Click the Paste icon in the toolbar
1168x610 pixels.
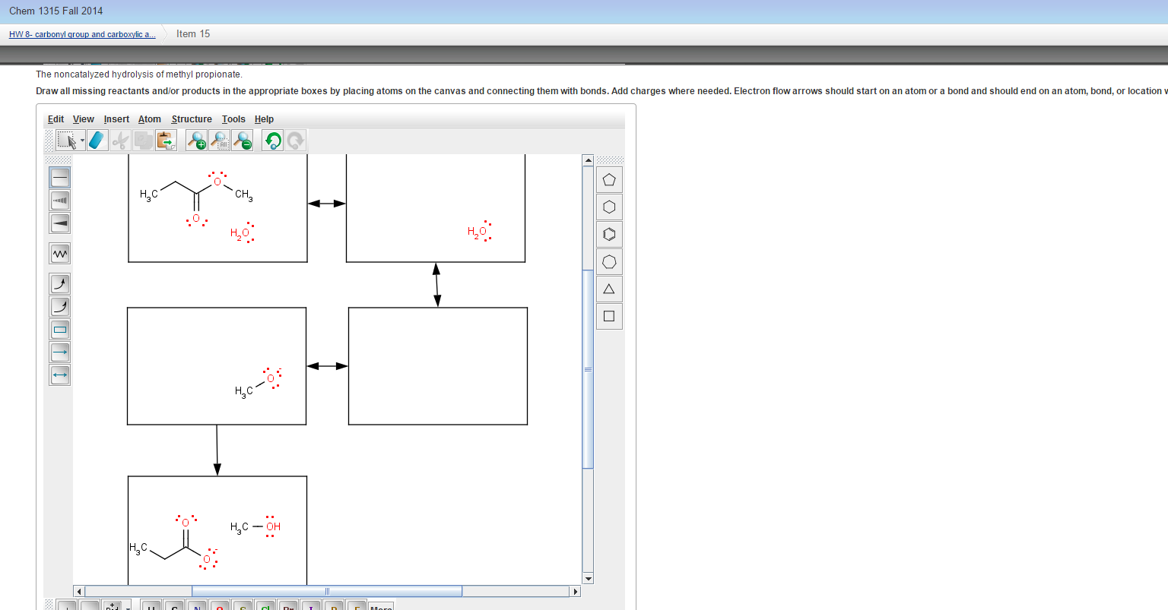click(x=166, y=140)
